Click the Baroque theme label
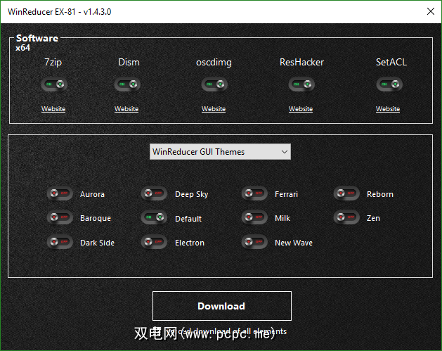The width and height of the screenshot is (442, 351). coord(96,219)
